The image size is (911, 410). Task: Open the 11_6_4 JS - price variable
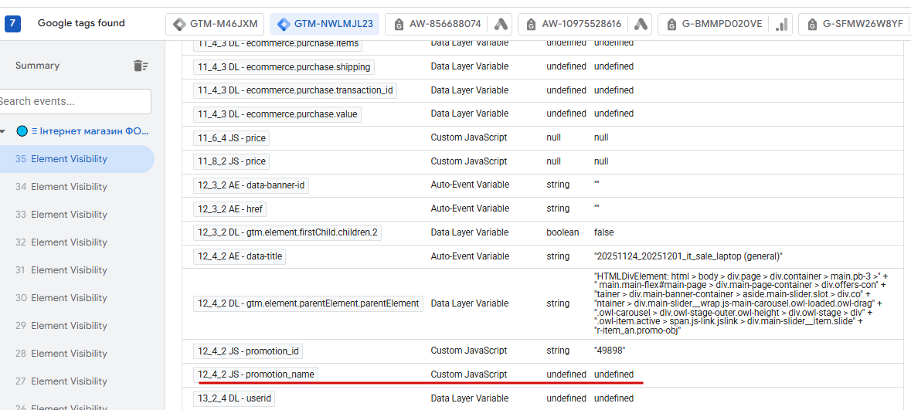coord(231,137)
